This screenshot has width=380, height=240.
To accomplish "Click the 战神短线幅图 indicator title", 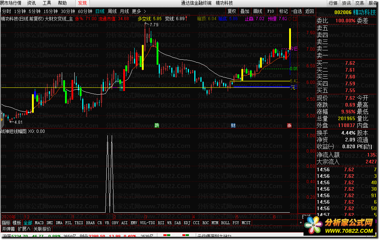I will click(14, 131).
